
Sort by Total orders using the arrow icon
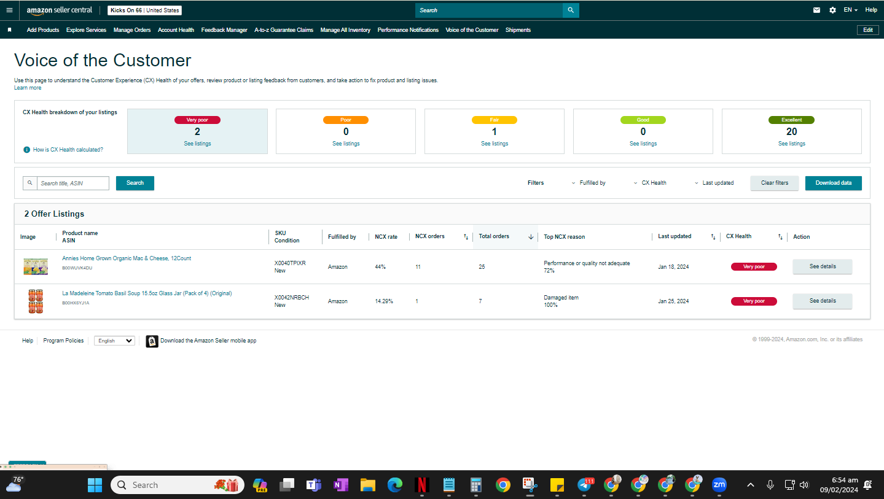click(x=531, y=237)
